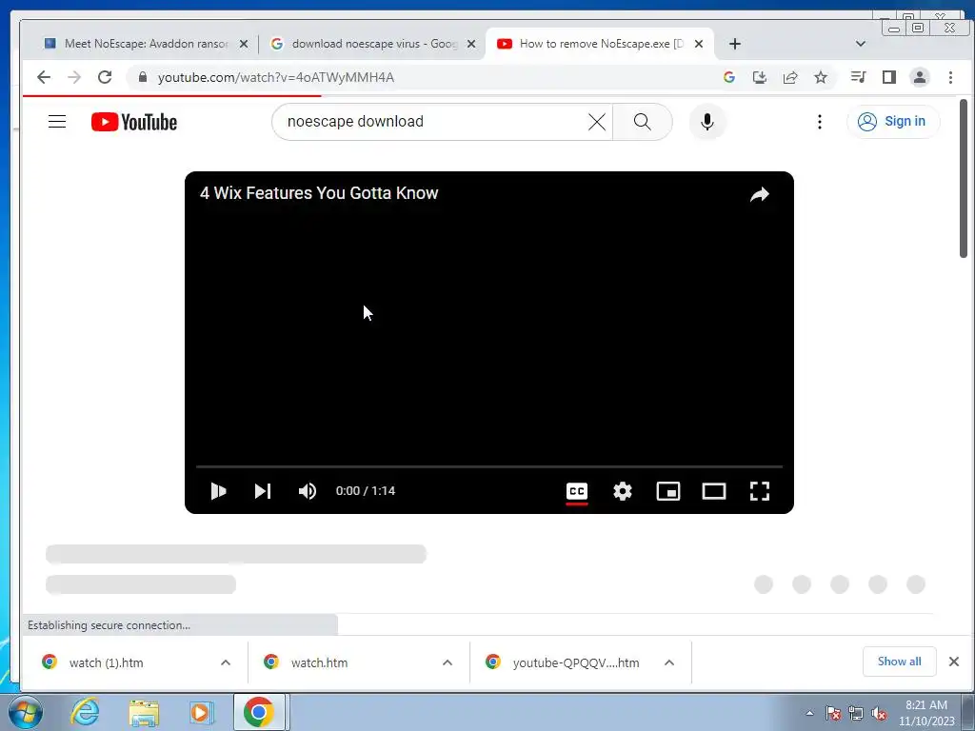Go back one page
The width and height of the screenshot is (975, 731).
(x=44, y=77)
